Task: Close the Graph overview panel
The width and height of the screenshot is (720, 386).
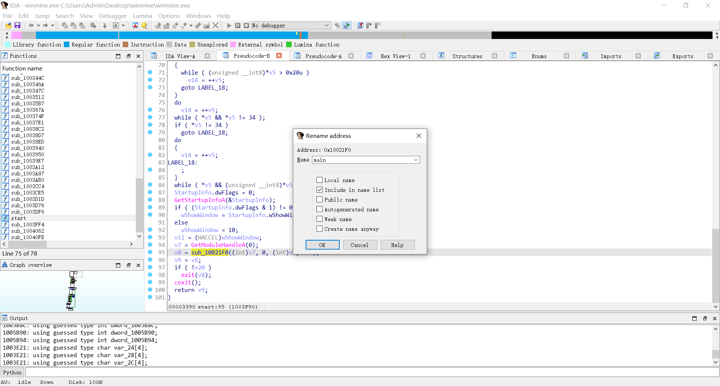Action: click(x=138, y=265)
